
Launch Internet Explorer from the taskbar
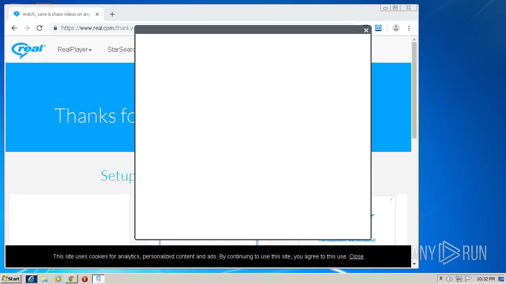31,279
